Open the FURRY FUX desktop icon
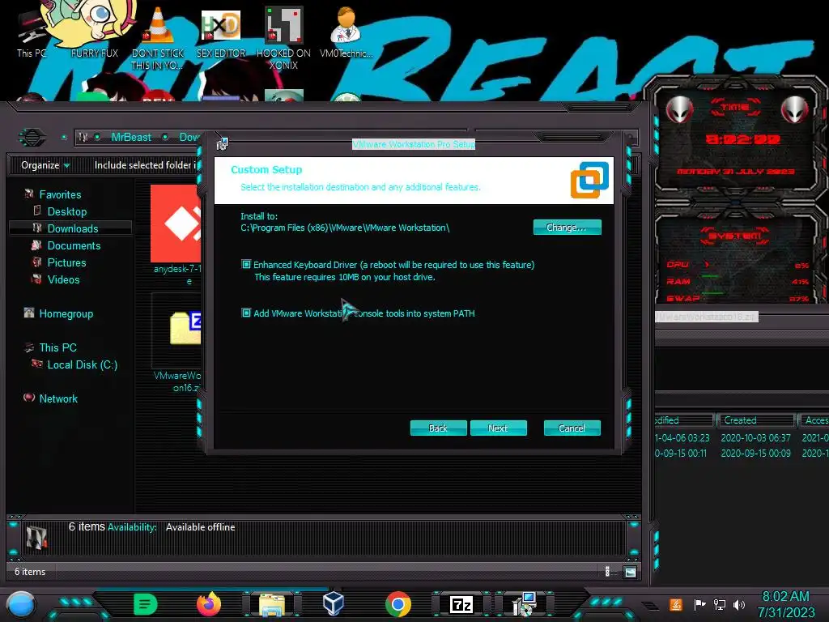The image size is (829, 622). [x=94, y=29]
